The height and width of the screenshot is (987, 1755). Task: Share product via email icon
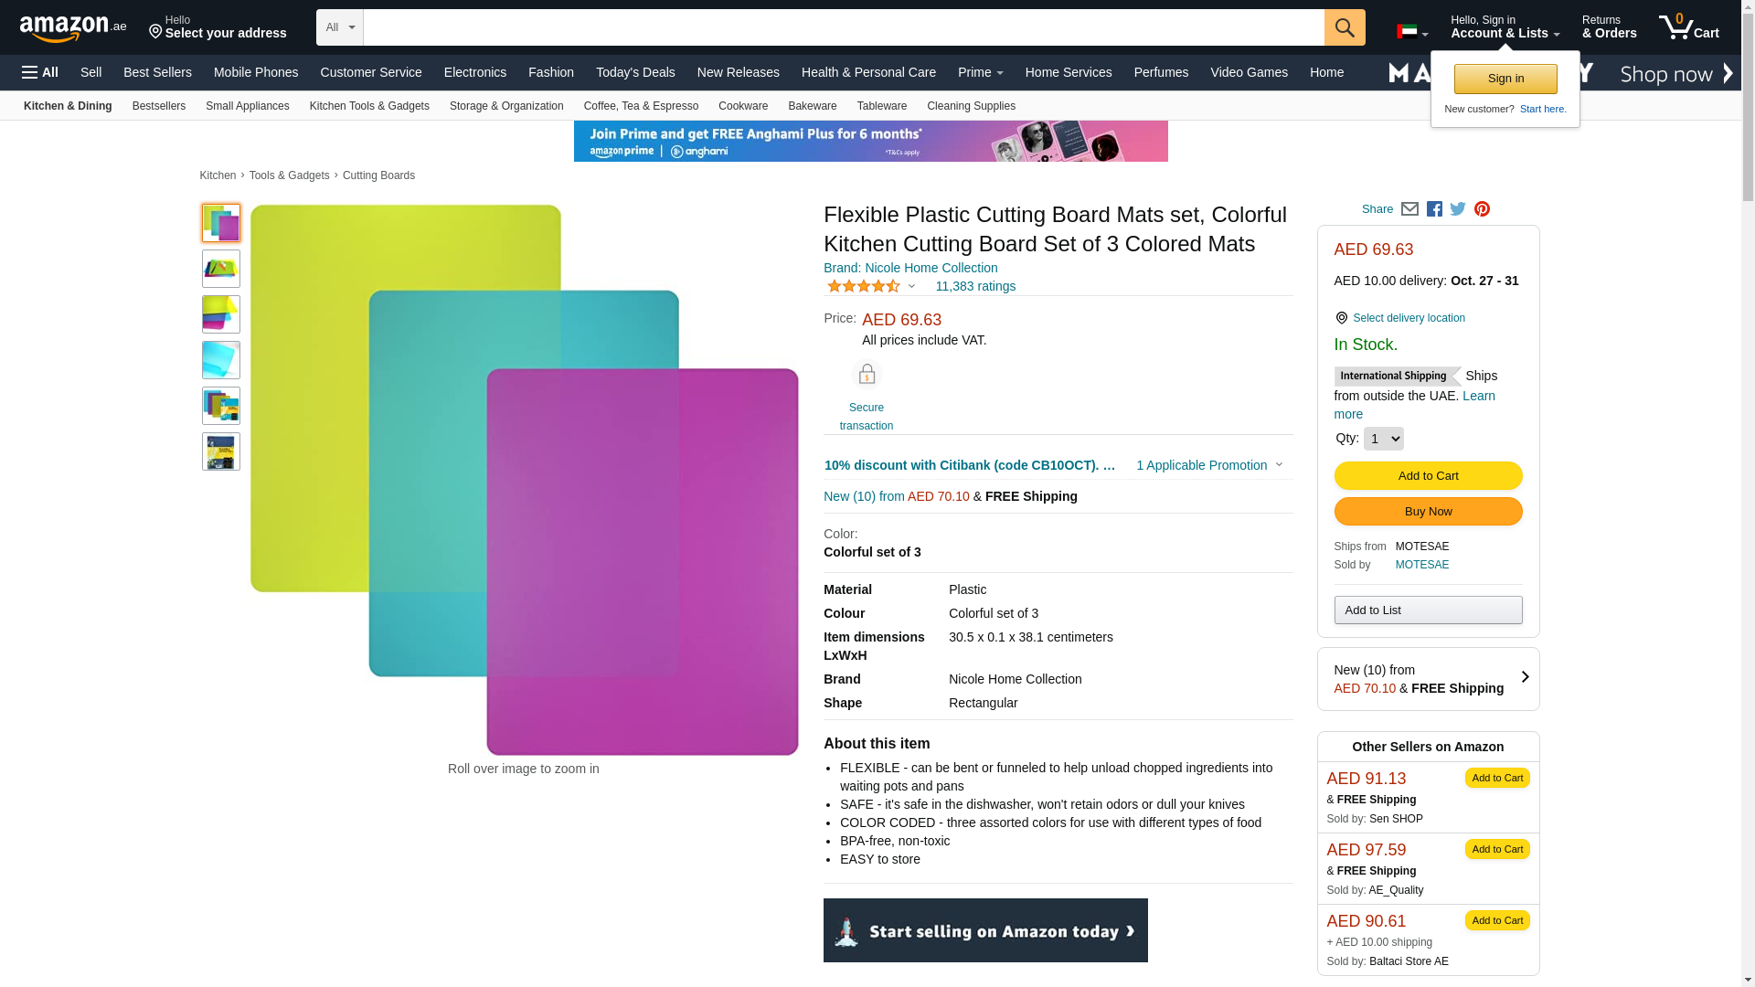click(x=1409, y=209)
